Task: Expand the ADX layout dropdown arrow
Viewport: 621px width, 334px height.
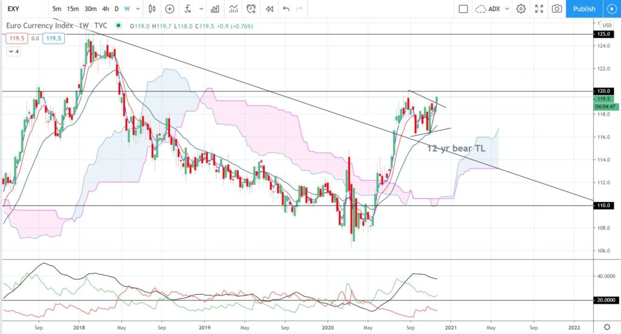Action: 507,8
